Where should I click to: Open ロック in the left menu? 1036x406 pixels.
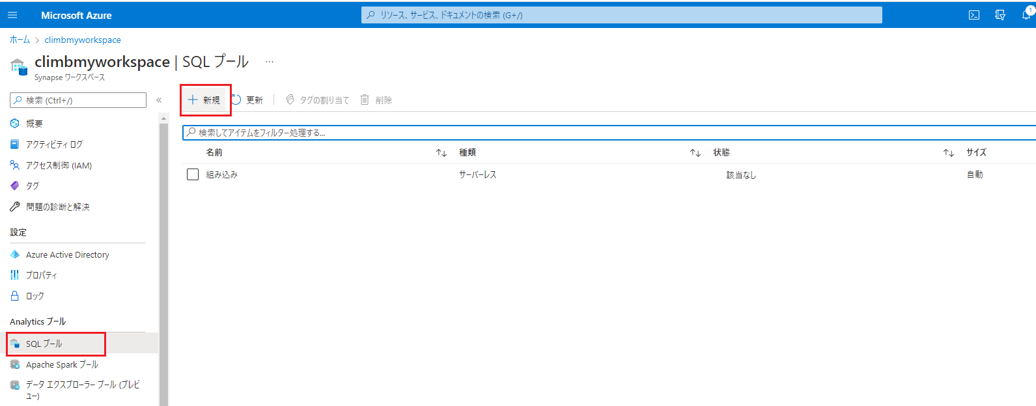pyautogui.click(x=35, y=296)
